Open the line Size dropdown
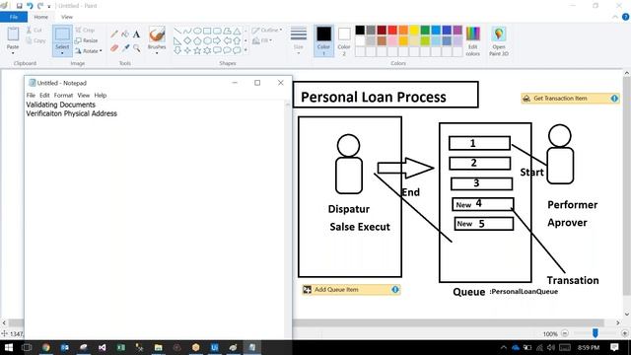631x355 pixels. click(299, 40)
